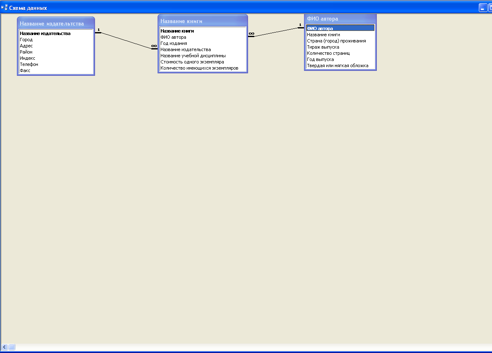Select the Название книги table title bar
The height and width of the screenshot is (353, 492).
click(203, 21)
